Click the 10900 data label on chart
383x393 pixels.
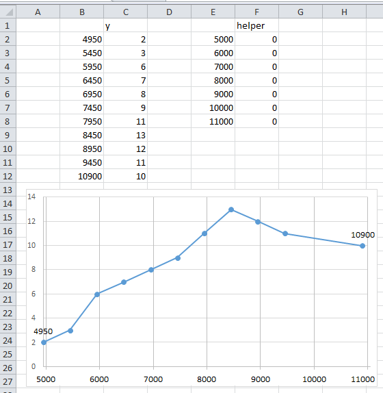click(362, 235)
